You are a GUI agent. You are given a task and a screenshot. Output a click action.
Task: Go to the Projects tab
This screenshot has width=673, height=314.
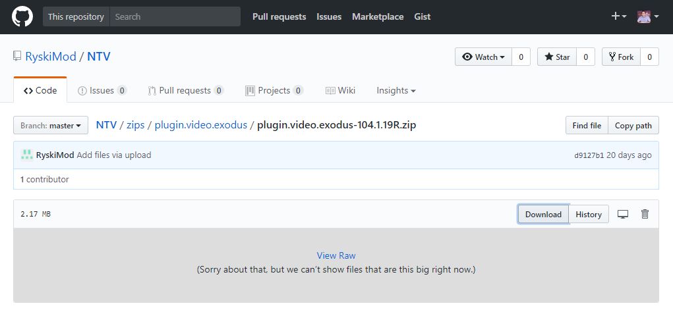click(274, 90)
